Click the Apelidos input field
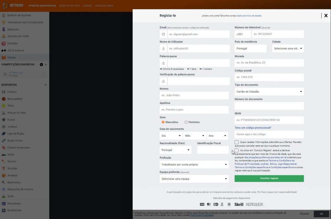331x219 pixels. click(194, 109)
